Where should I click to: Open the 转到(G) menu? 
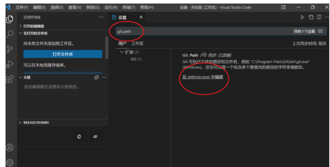93,8
